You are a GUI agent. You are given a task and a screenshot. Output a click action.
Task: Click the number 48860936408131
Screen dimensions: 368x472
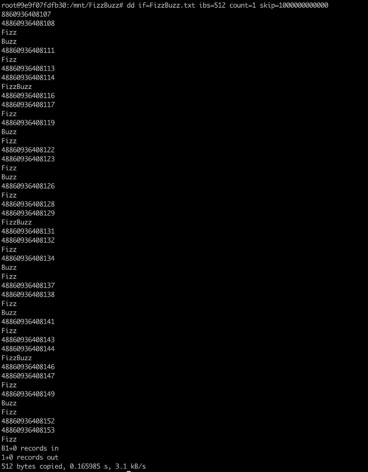click(x=28, y=231)
